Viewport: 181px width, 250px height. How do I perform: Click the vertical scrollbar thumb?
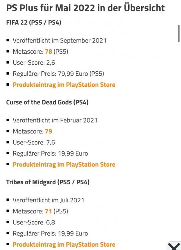click(x=179, y=33)
